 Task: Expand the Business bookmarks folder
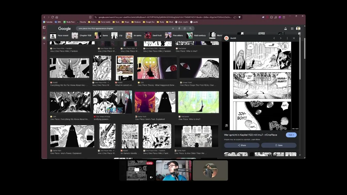point(136,22)
